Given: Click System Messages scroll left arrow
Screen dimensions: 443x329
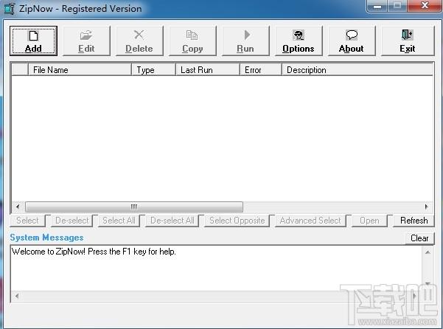Looking at the screenshot, I should coord(17,297).
